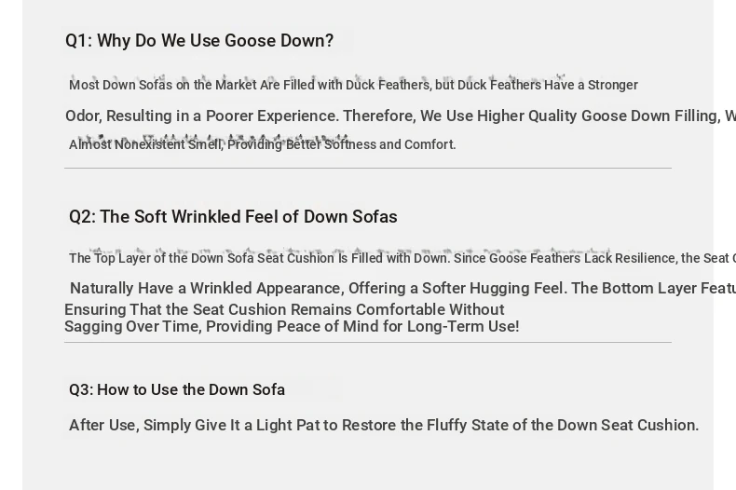The image size is (736, 490).
Task: Click the Q3 How to Use the Down Sofa heading
Action: click(x=177, y=389)
